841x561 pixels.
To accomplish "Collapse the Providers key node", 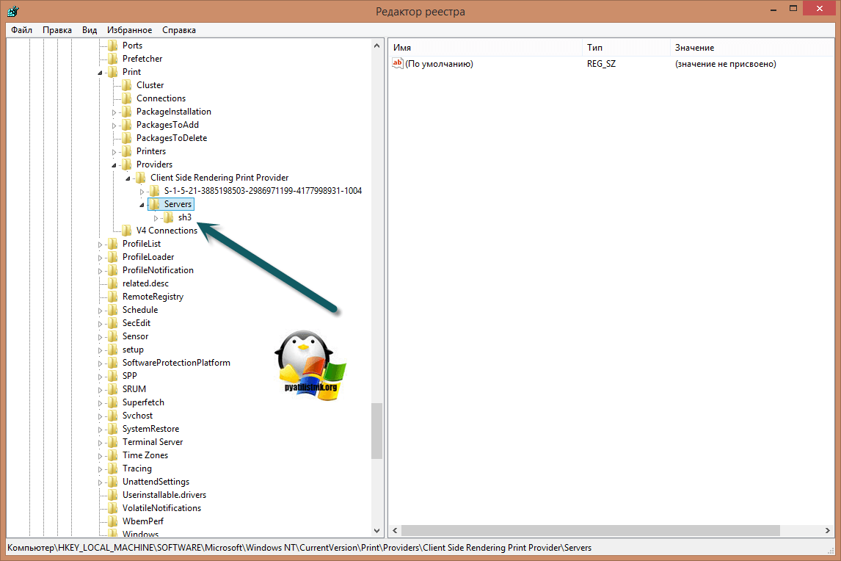I will coord(114,165).
